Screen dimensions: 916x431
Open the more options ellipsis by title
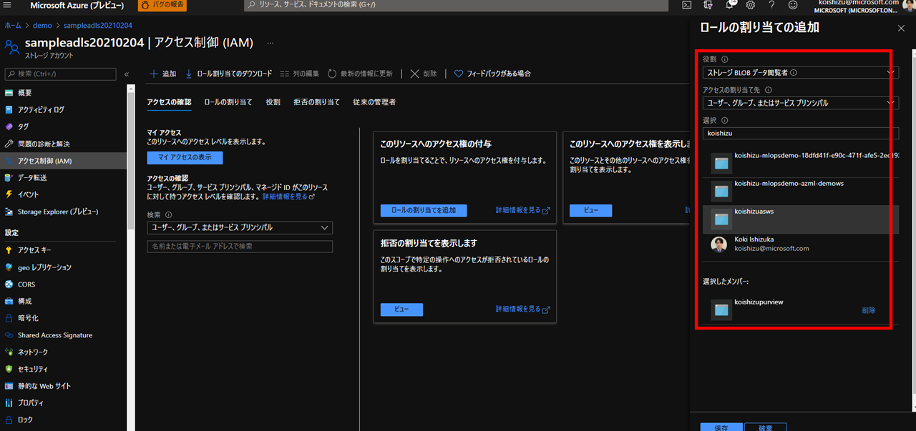270,43
